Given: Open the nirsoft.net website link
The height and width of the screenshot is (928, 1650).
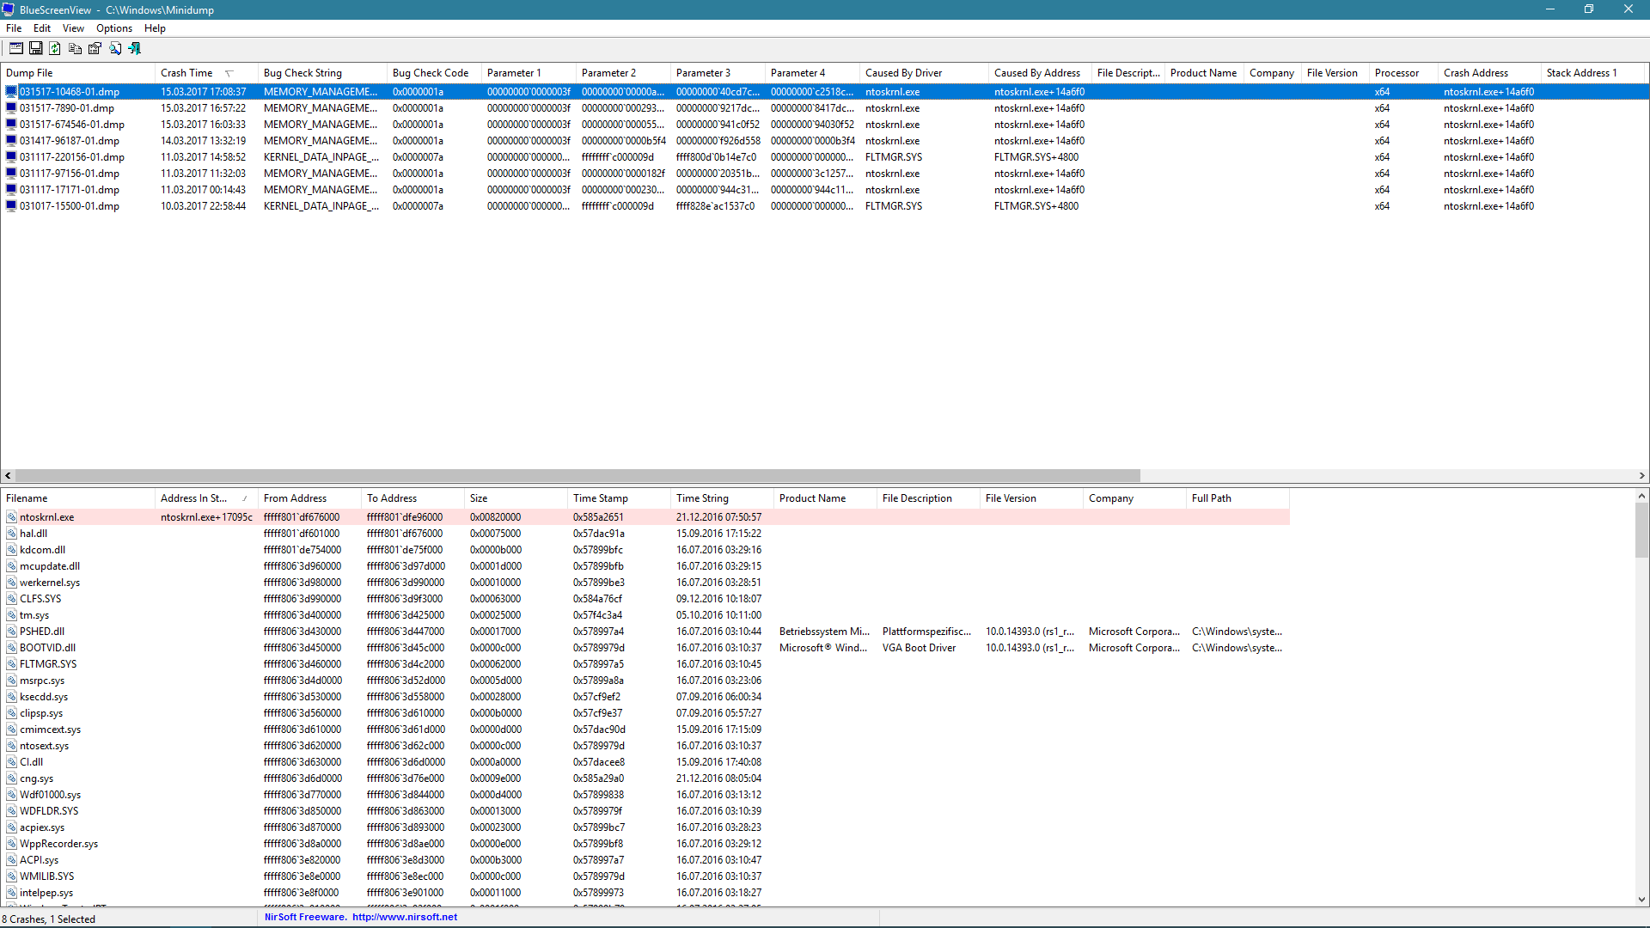Looking at the screenshot, I should 404,917.
